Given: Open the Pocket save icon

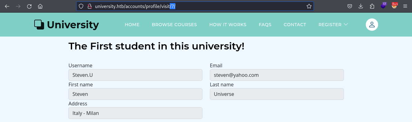Looking at the screenshot, I should pyautogui.click(x=350, y=6).
